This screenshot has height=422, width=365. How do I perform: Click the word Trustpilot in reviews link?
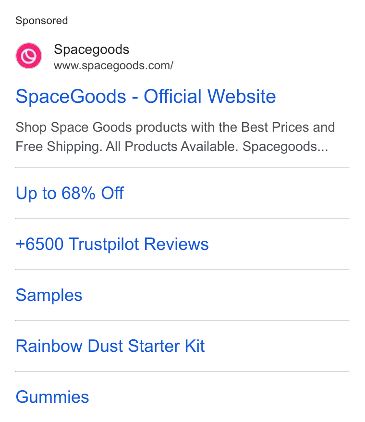(104, 244)
